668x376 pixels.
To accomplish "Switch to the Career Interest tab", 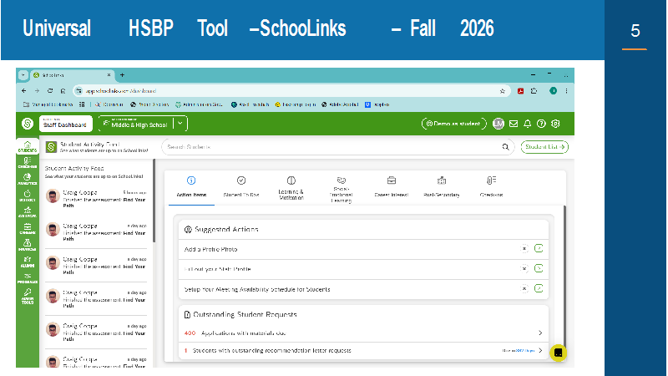I will pyautogui.click(x=391, y=187).
